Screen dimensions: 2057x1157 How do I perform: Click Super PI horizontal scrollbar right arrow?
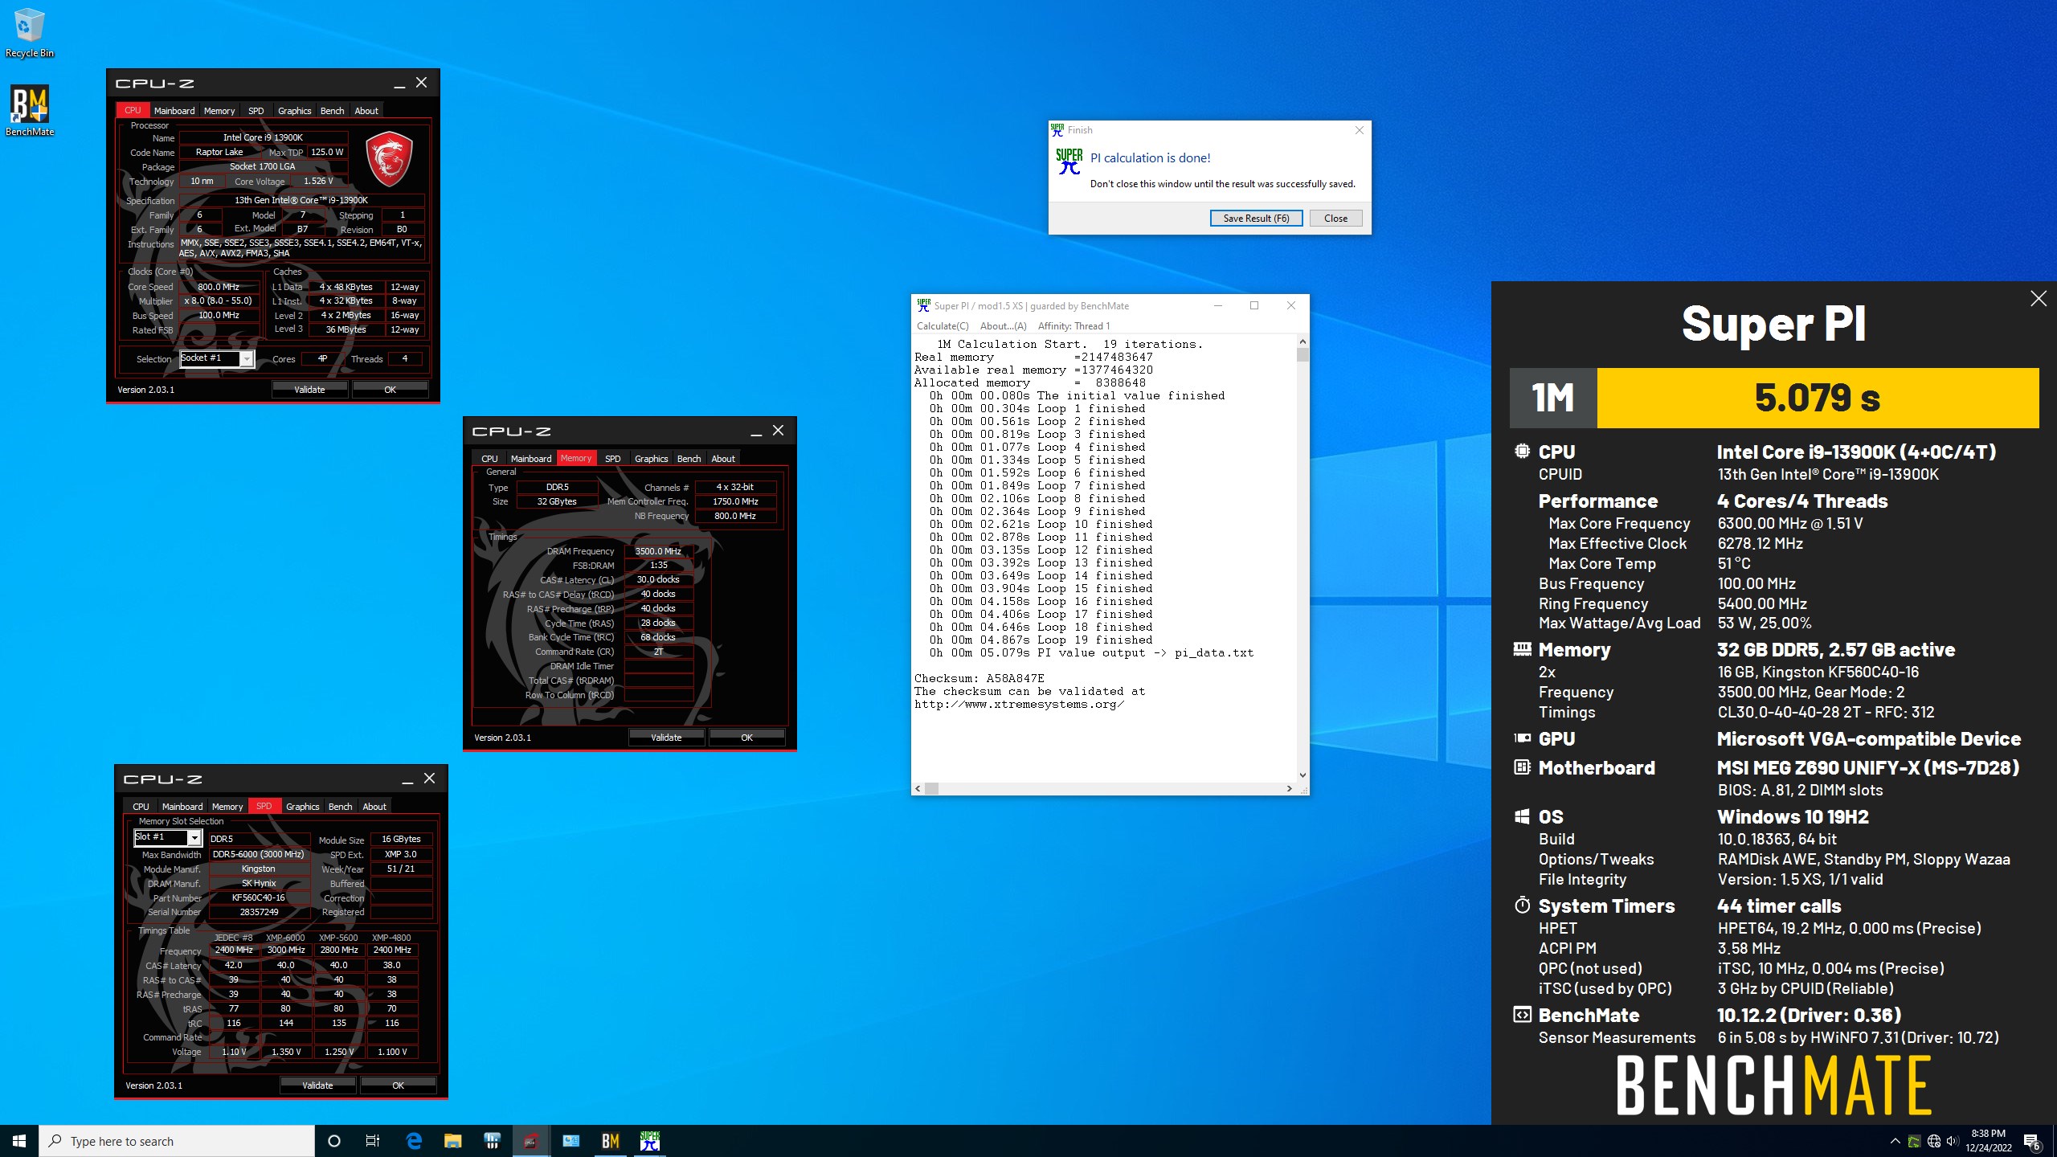click(x=1290, y=789)
